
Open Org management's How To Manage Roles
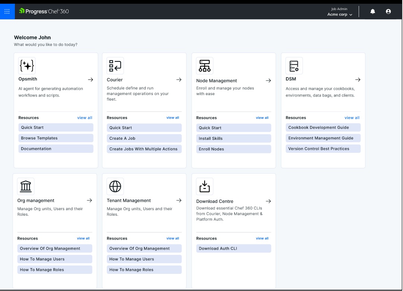55,270
